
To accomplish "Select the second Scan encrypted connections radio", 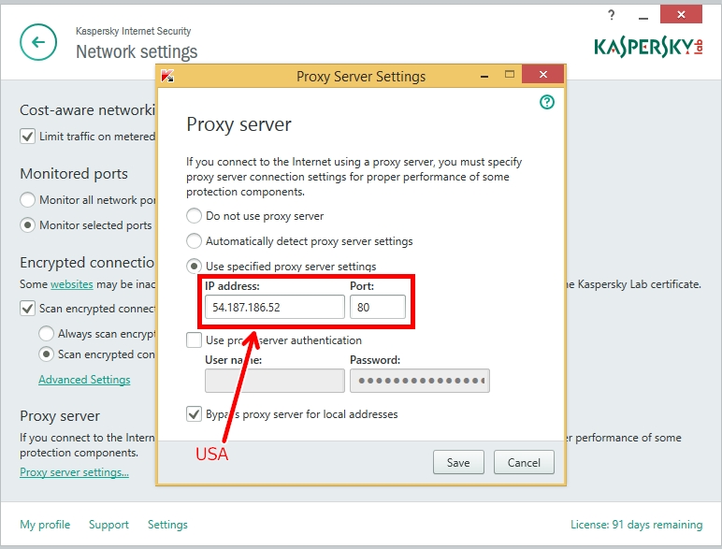I will point(46,354).
